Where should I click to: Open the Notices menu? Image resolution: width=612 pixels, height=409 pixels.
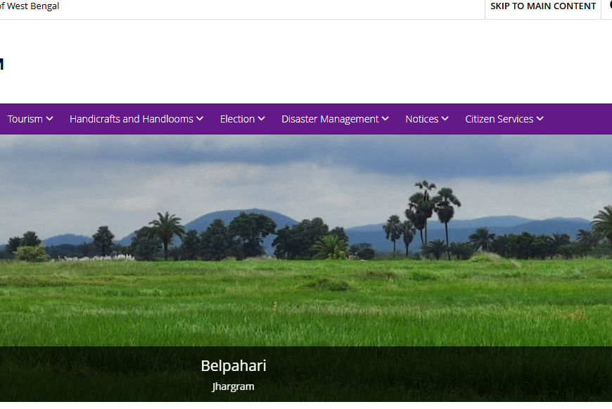click(421, 119)
